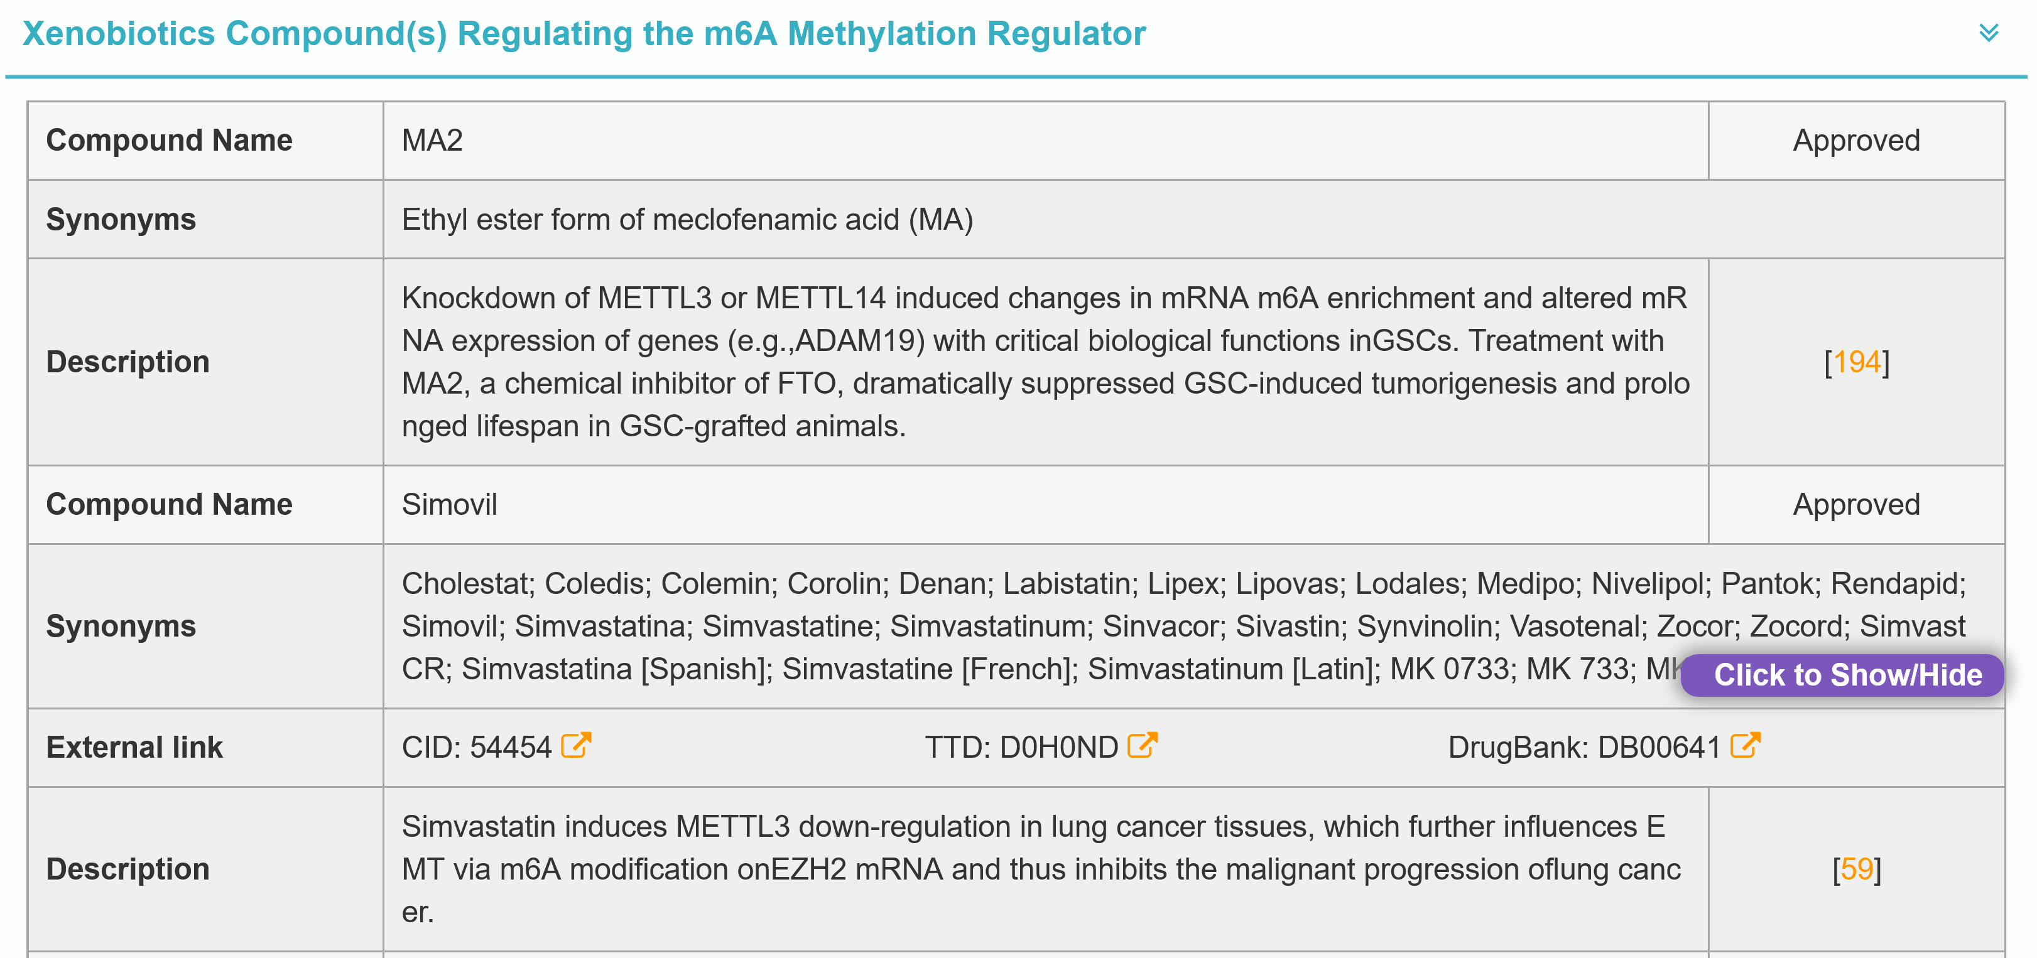
Task: Open the CID 54454 external link icon
Action: point(575,745)
